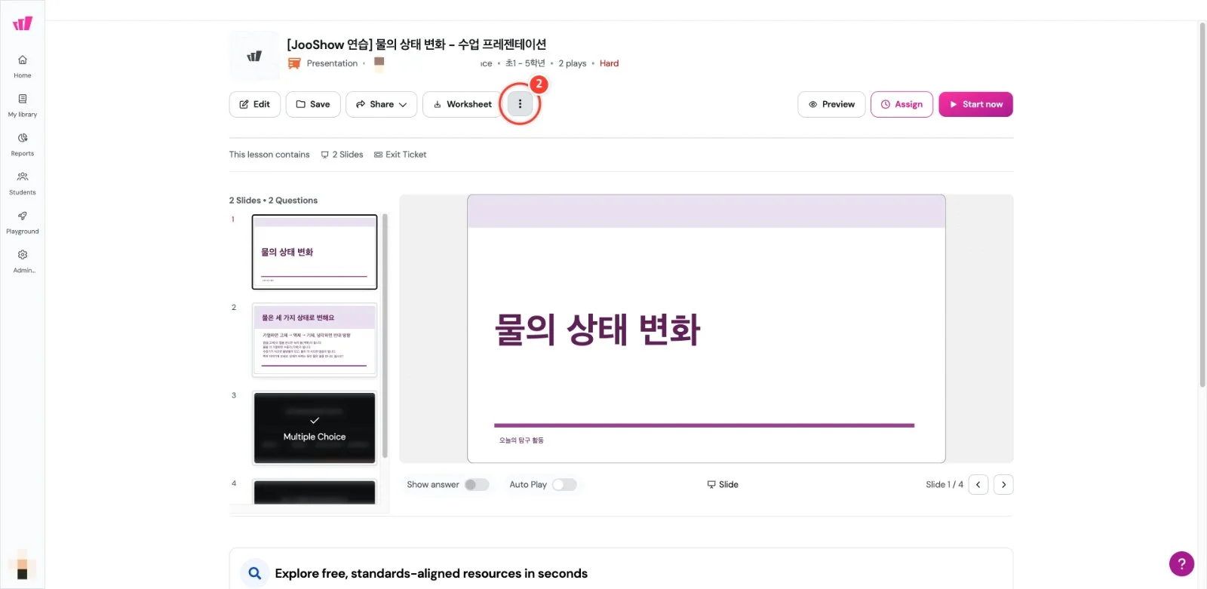Viewport: 1207px width, 589px height.
Task: Click the slide list scrollbar
Action: tap(385, 336)
